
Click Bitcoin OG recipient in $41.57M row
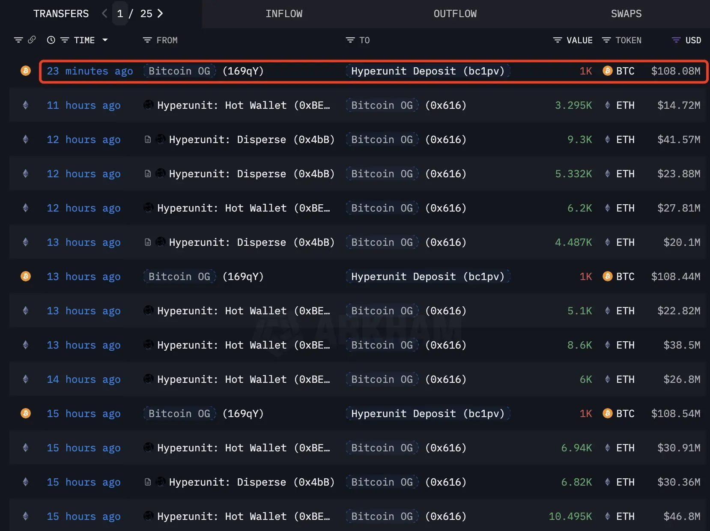pyautogui.click(x=382, y=140)
